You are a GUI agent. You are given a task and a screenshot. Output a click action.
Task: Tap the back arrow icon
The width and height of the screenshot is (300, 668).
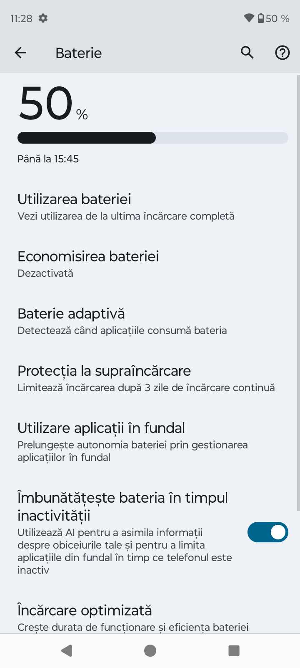[x=20, y=53]
